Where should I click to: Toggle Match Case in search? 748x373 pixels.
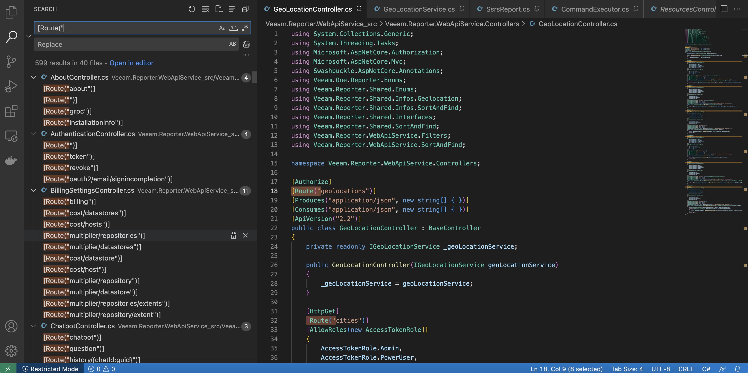click(222, 28)
